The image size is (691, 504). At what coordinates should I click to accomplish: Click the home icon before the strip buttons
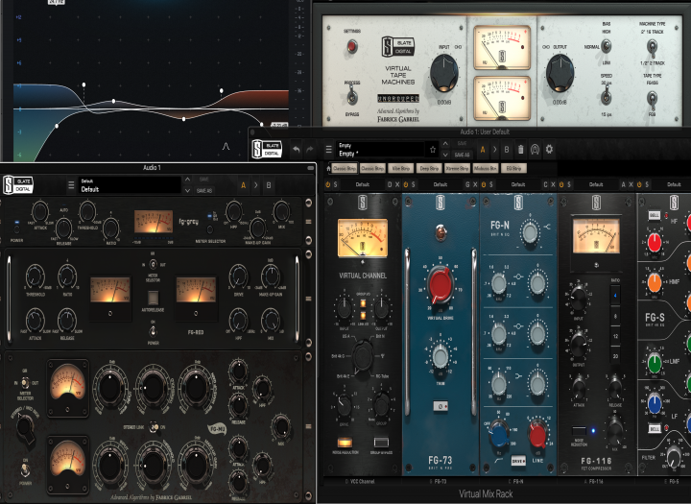(328, 168)
